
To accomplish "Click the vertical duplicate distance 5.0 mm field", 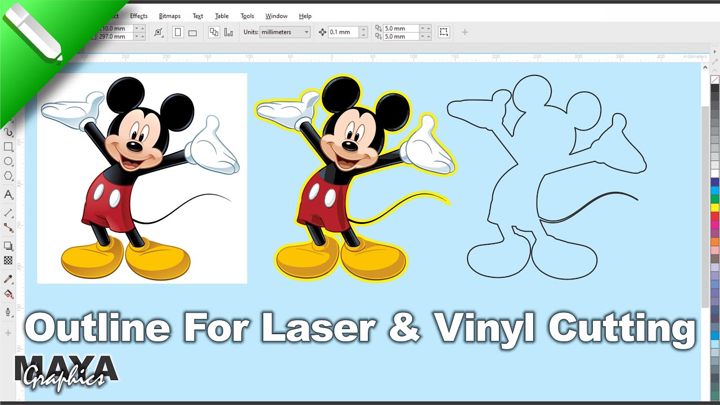I will click(400, 36).
